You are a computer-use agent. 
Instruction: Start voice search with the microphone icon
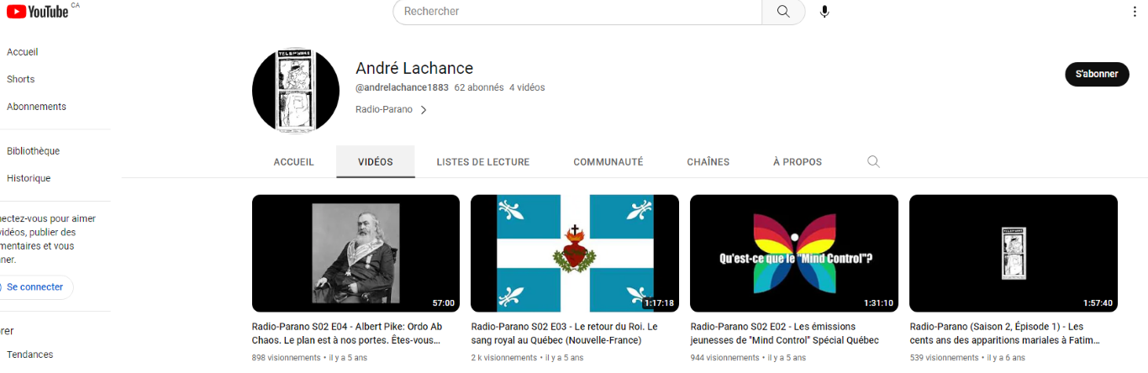click(x=824, y=12)
